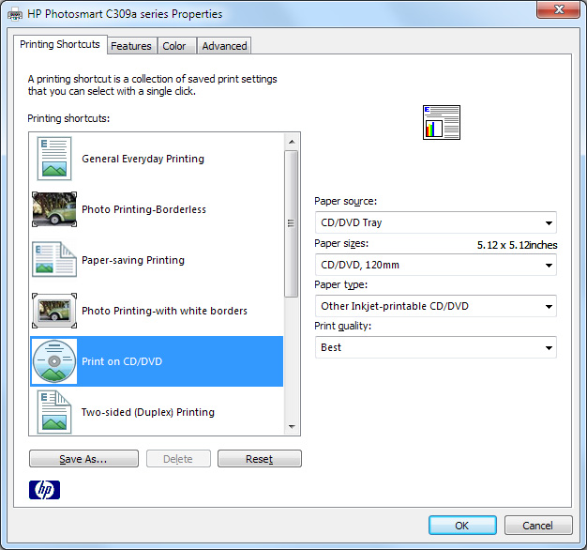Image resolution: width=587 pixels, height=550 pixels.
Task: Go to the Advanced tab
Action: pyautogui.click(x=224, y=46)
